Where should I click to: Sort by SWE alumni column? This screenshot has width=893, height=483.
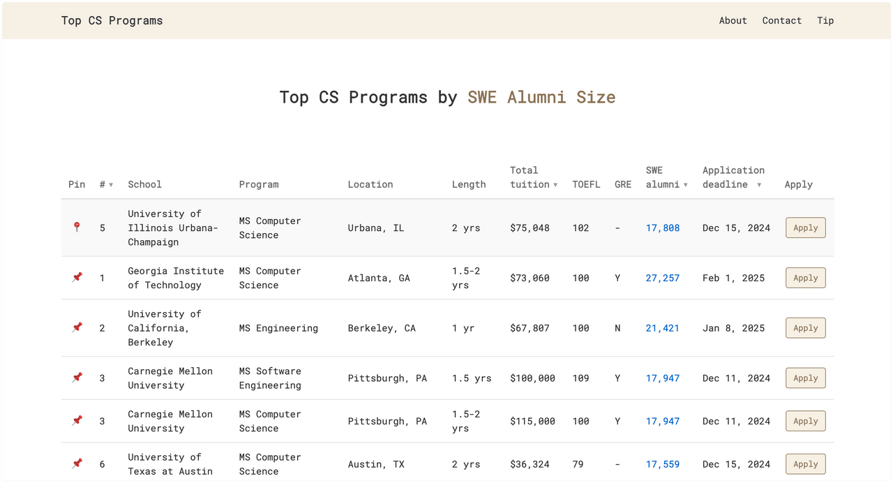pyautogui.click(x=667, y=177)
